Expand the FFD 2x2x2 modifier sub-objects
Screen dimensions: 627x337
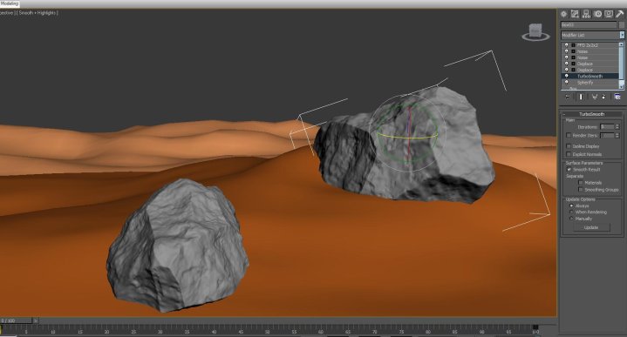coord(573,45)
